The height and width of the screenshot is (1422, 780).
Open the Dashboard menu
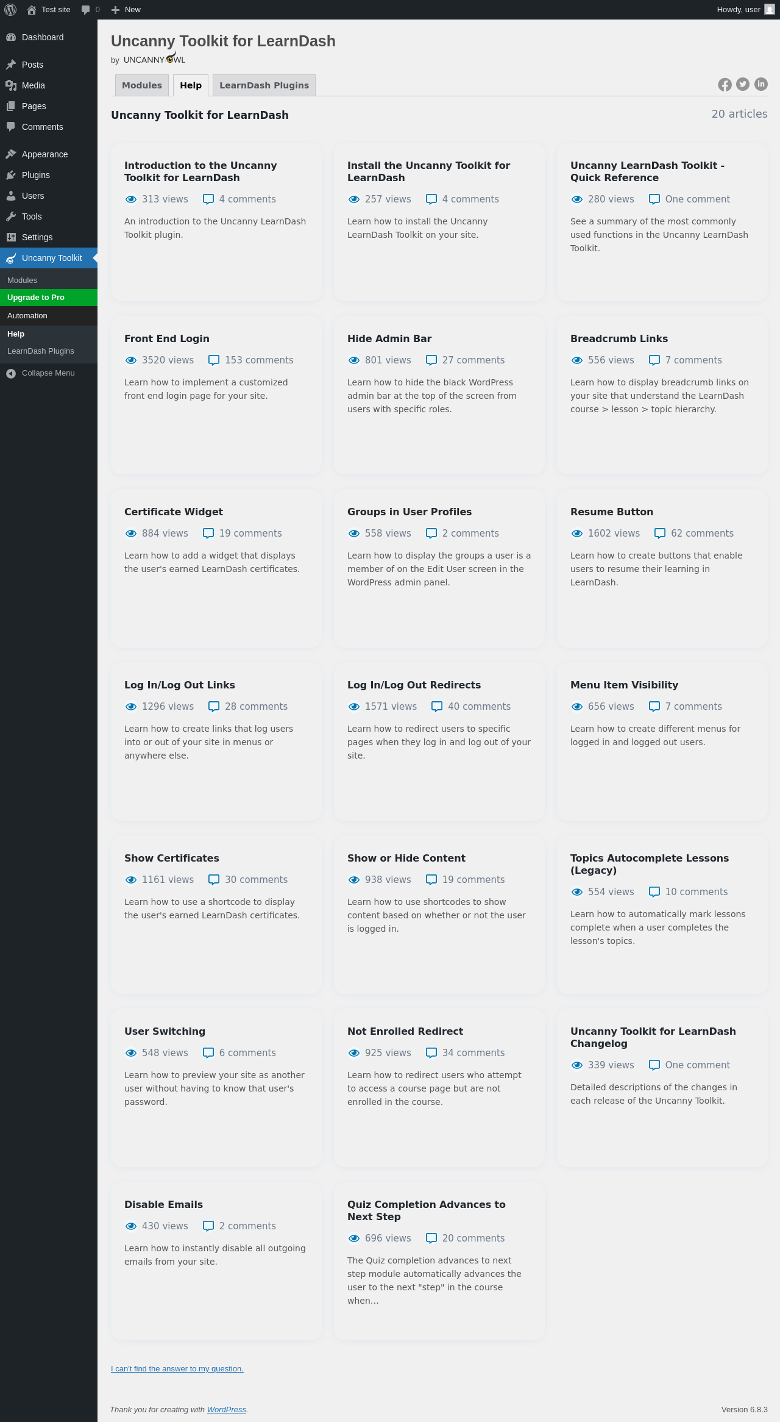[49, 37]
